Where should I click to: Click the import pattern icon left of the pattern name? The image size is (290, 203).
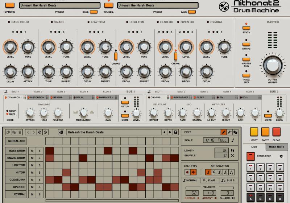coord(61,132)
